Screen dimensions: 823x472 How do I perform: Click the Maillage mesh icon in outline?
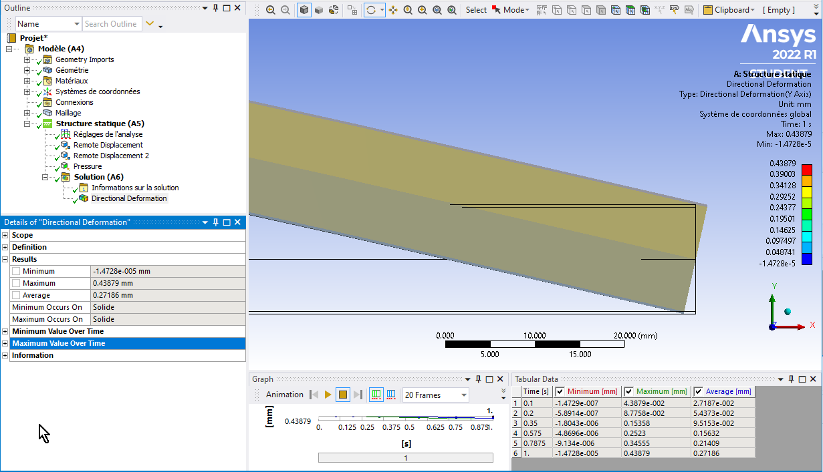click(47, 113)
